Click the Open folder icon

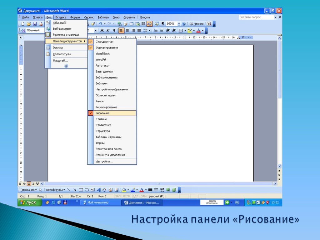pyautogui.click(x=29, y=24)
